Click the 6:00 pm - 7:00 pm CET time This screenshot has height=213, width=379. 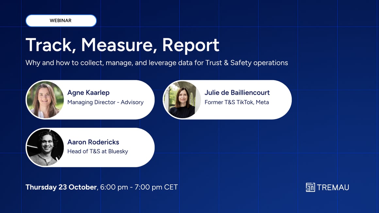(139, 187)
